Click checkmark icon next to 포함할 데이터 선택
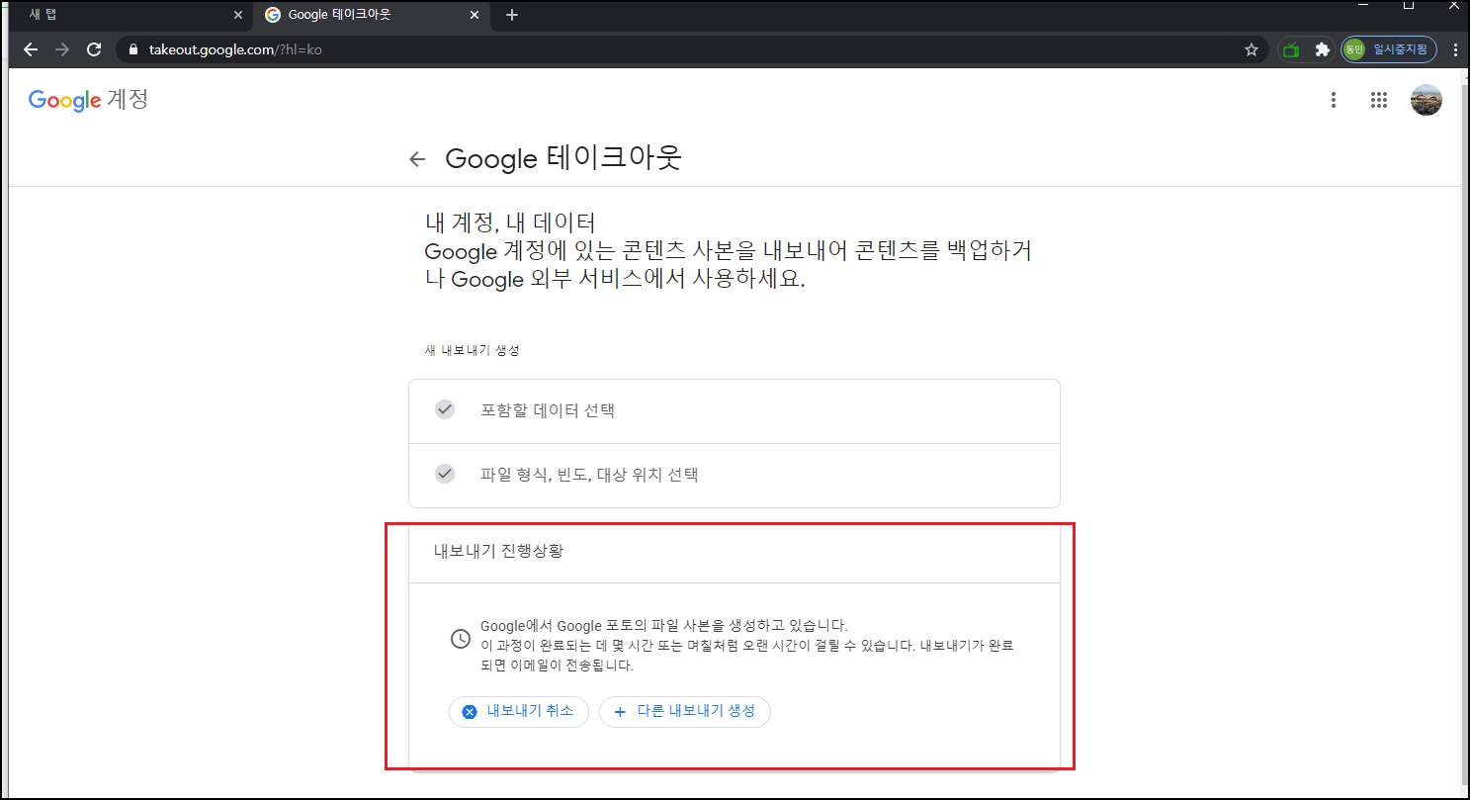 (x=445, y=409)
